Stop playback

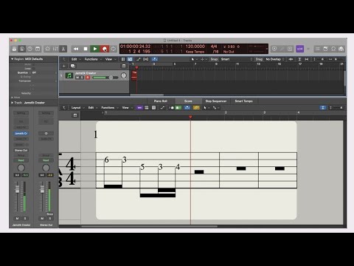(86, 49)
